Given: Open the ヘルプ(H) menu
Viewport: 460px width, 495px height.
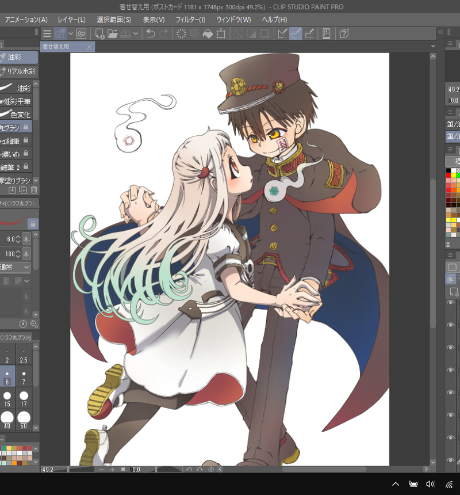Looking at the screenshot, I should 275,20.
